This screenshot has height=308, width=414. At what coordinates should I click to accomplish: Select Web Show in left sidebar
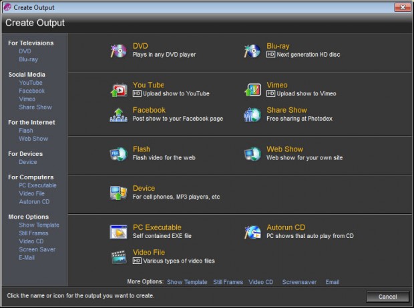pyautogui.click(x=33, y=139)
